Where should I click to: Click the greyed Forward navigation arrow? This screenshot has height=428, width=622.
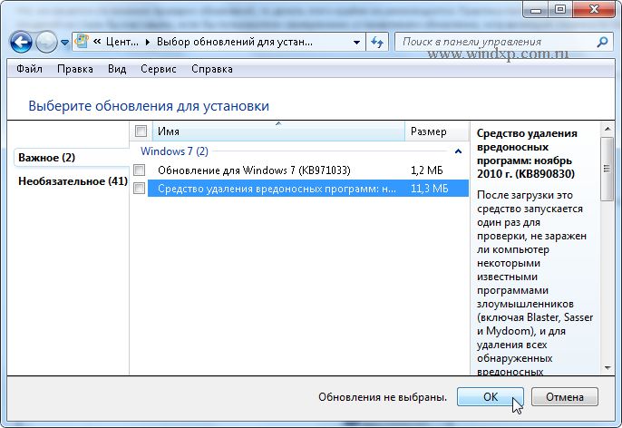point(46,42)
